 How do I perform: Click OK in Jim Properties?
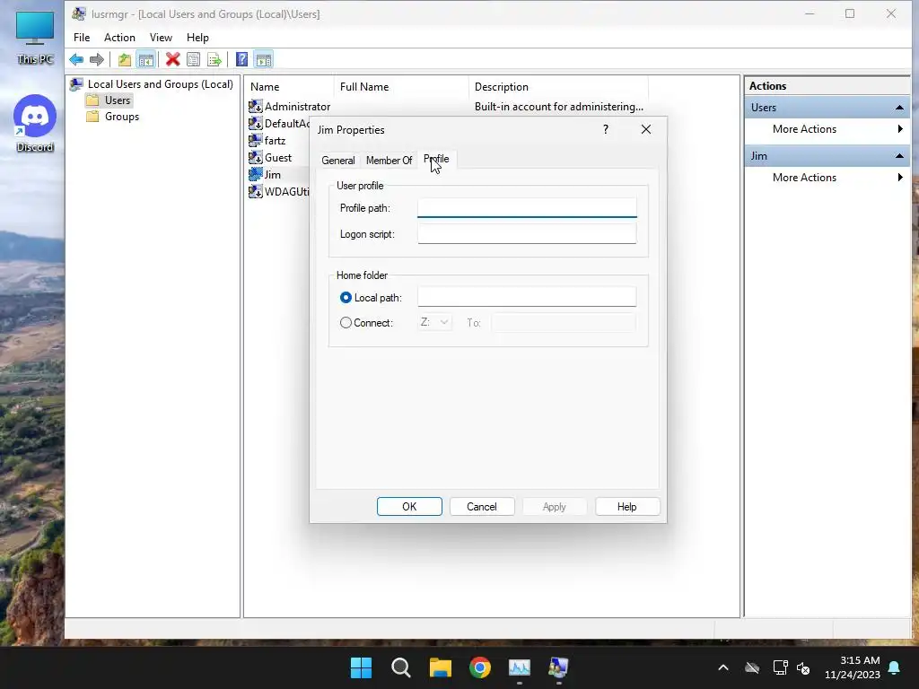click(x=409, y=507)
